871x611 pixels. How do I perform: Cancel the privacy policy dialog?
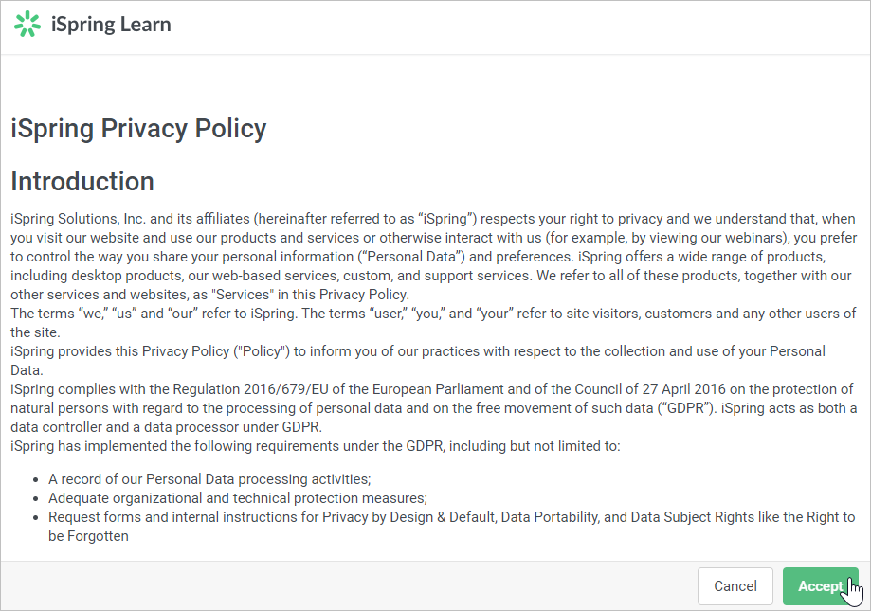[735, 586]
